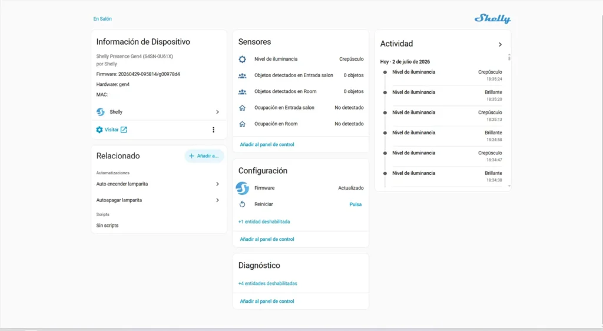Click the Pulsa button for Reiniciar

(355, 204)
